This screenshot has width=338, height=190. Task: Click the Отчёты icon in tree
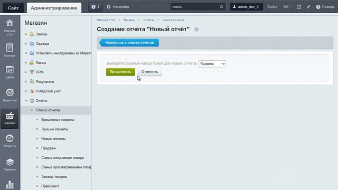point(32,101)
